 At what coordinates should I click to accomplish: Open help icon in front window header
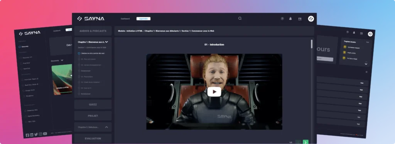[x=282, y=18]
